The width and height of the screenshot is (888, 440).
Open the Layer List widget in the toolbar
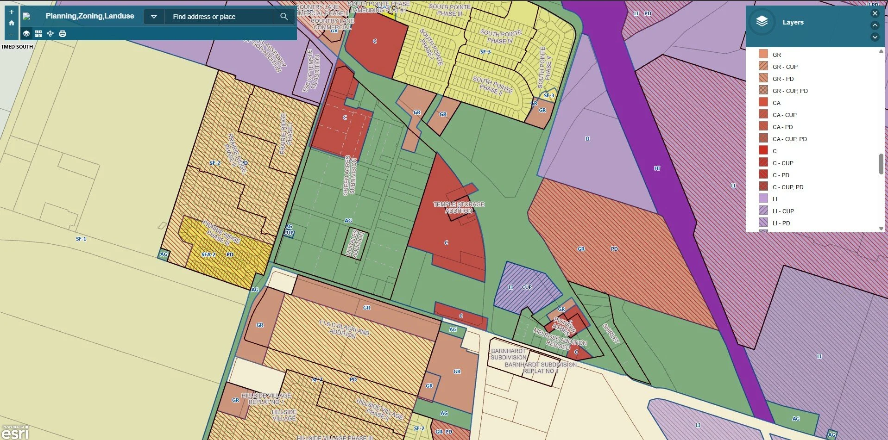[26, 34]
